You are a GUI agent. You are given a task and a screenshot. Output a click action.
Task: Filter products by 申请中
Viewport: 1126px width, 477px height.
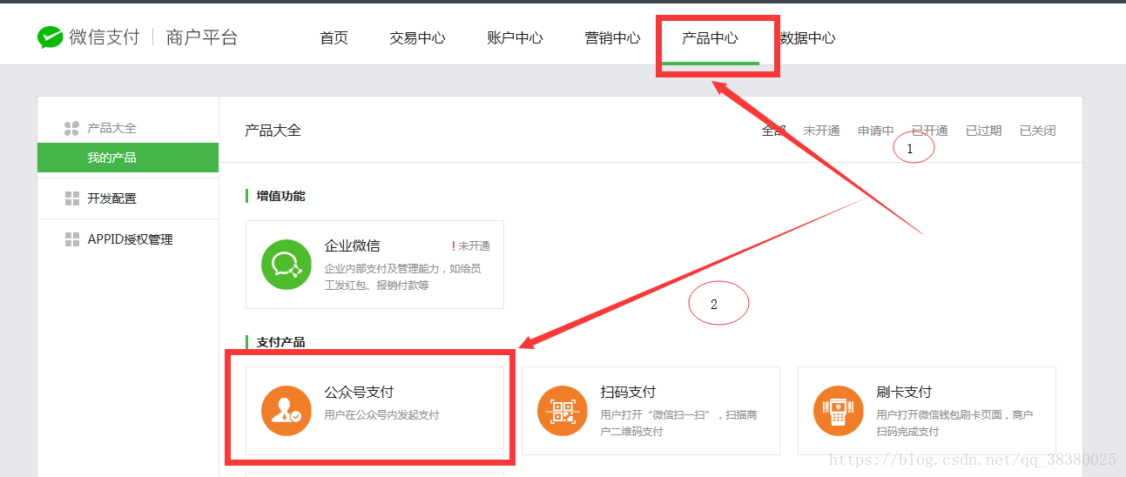875,131
